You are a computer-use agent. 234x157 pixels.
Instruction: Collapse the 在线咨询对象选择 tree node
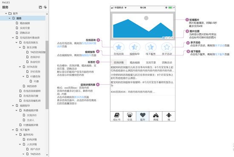tap(13, 38)
